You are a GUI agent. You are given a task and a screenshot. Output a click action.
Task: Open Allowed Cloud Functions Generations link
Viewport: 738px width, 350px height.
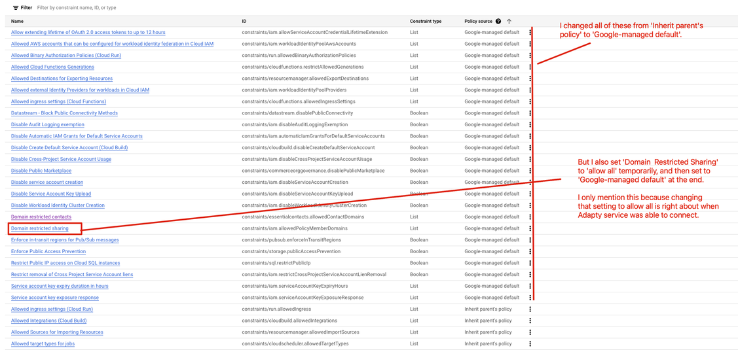click(52, 67)
